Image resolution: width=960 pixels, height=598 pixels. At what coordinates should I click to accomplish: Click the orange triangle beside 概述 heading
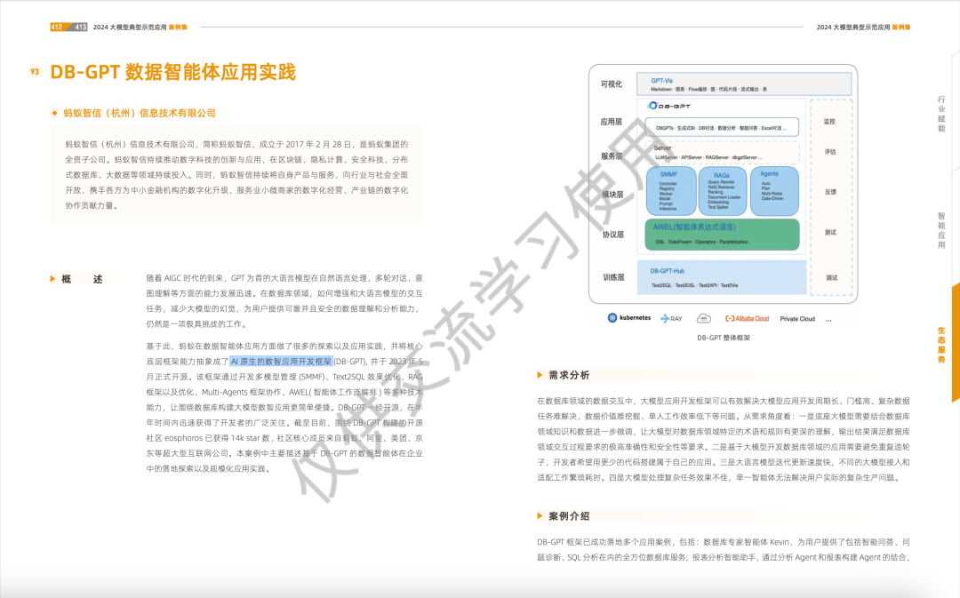(x=52, y=279)
